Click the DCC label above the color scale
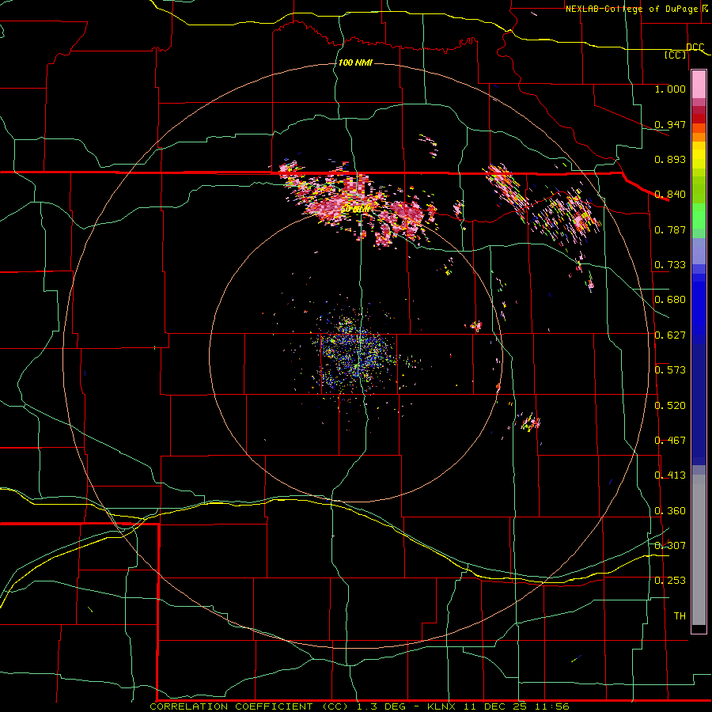Viewport: 712px width, 712px height. click(695, 47)
